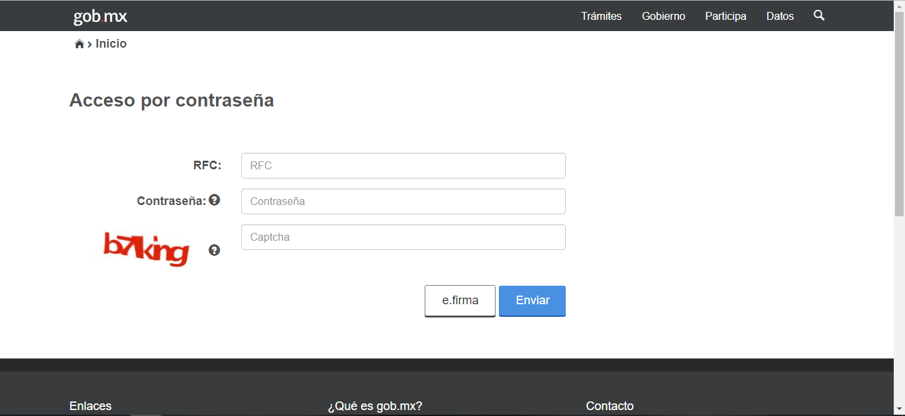Click the Inicio breadcrumb link
Viewport: 905px width, 416px height.
pos(111,44)
